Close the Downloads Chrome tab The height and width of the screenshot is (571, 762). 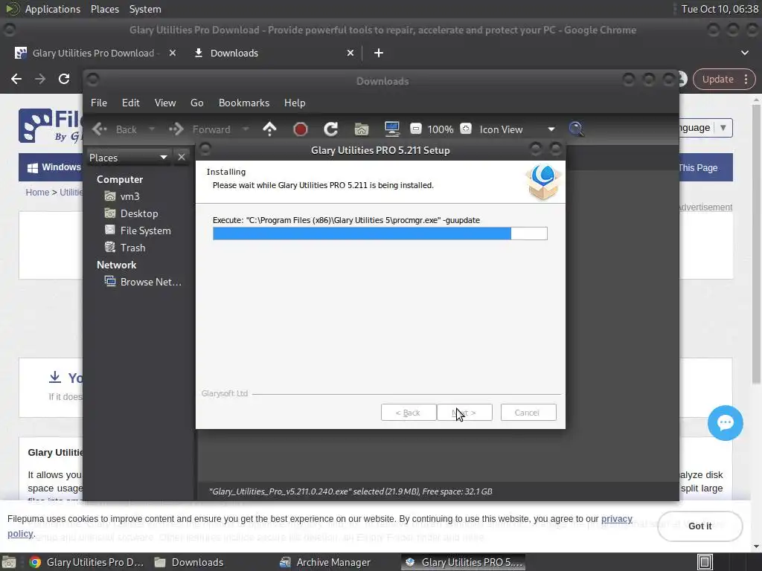(x=350, y=53)
